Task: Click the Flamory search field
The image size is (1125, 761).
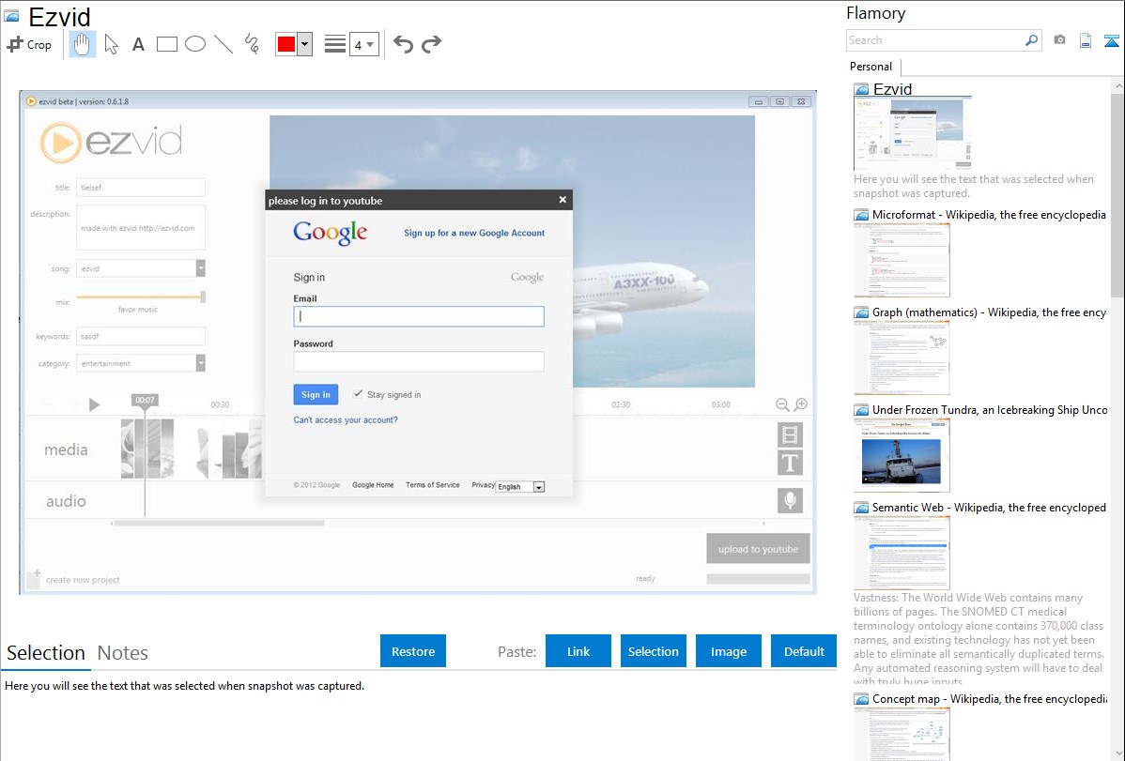Action: [934, 40]
